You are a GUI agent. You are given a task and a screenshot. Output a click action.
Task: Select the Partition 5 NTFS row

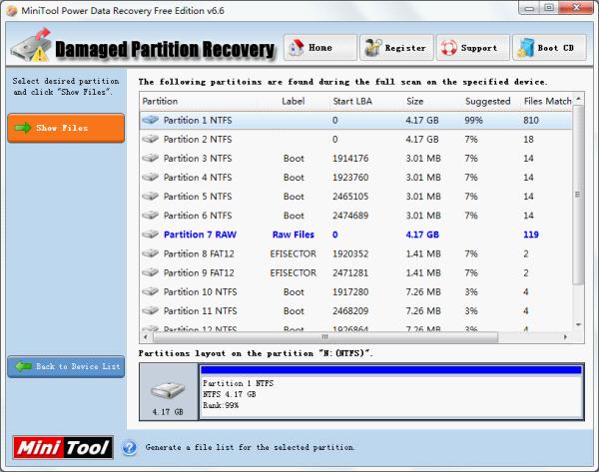pos(356,197)
